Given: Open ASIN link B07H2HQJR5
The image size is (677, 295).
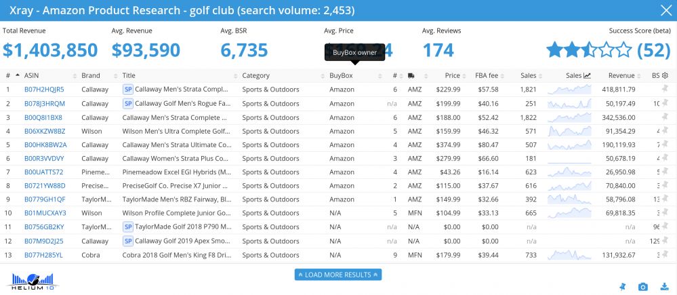Looking at the screenshot, I should [x=44, y=90].
